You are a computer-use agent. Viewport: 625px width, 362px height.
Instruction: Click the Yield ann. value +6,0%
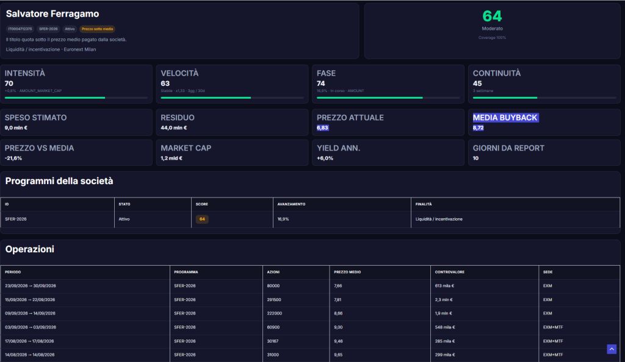coord(325,158)
